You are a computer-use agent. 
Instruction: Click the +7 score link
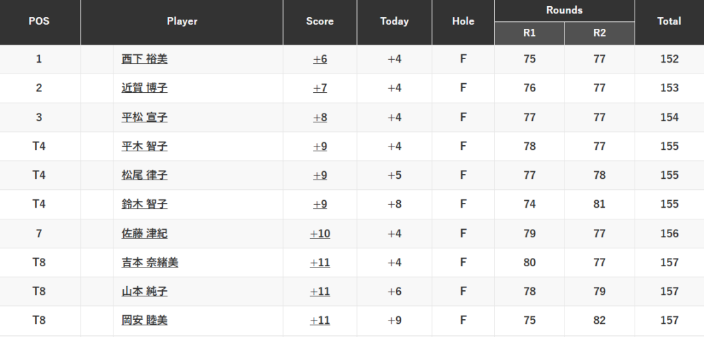tap(320, 88)
